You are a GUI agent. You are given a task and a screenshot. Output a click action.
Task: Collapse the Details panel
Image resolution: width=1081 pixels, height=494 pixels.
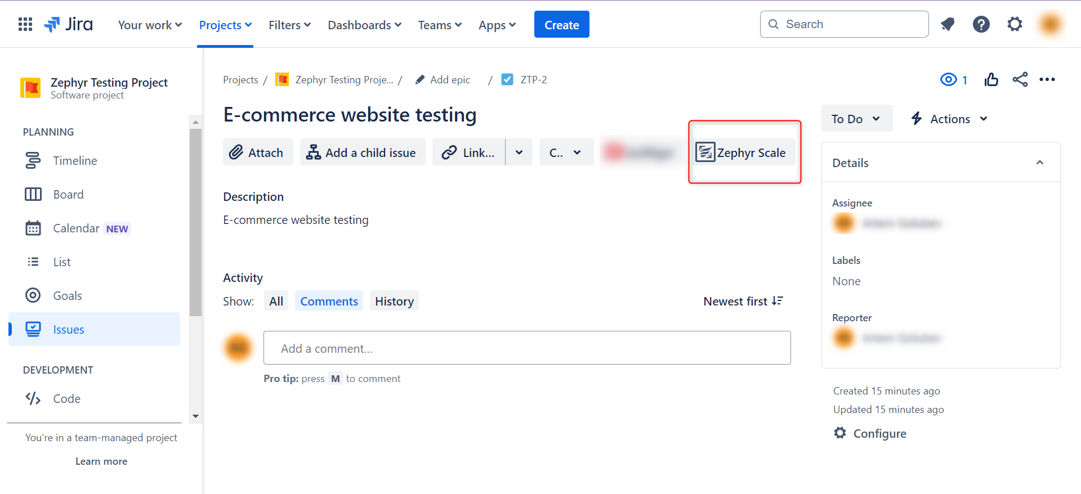1039,163
